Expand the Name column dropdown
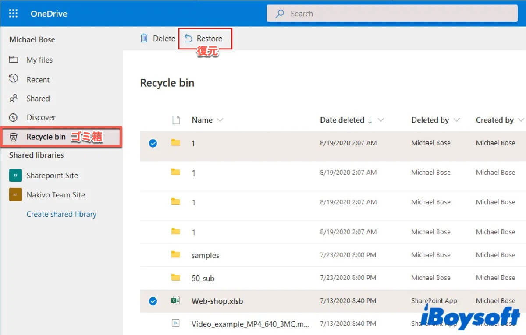526x335 pixels. (220, 120)
